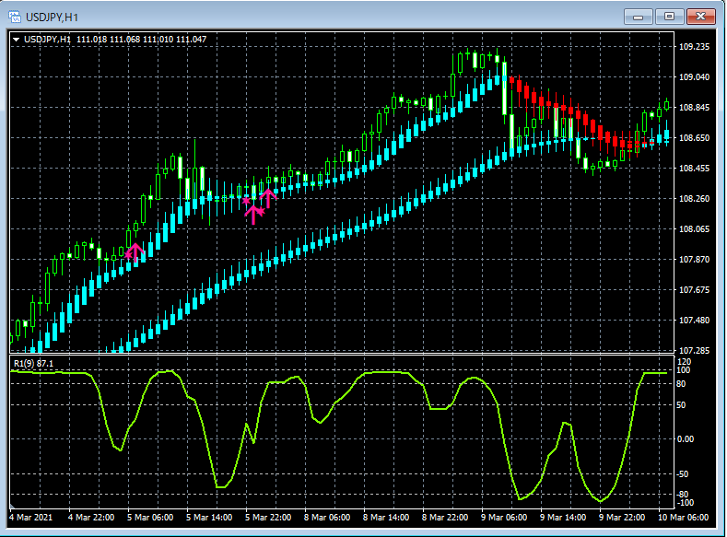
Task: Click the 107.675 price scale label
Action: coord(694,290)
